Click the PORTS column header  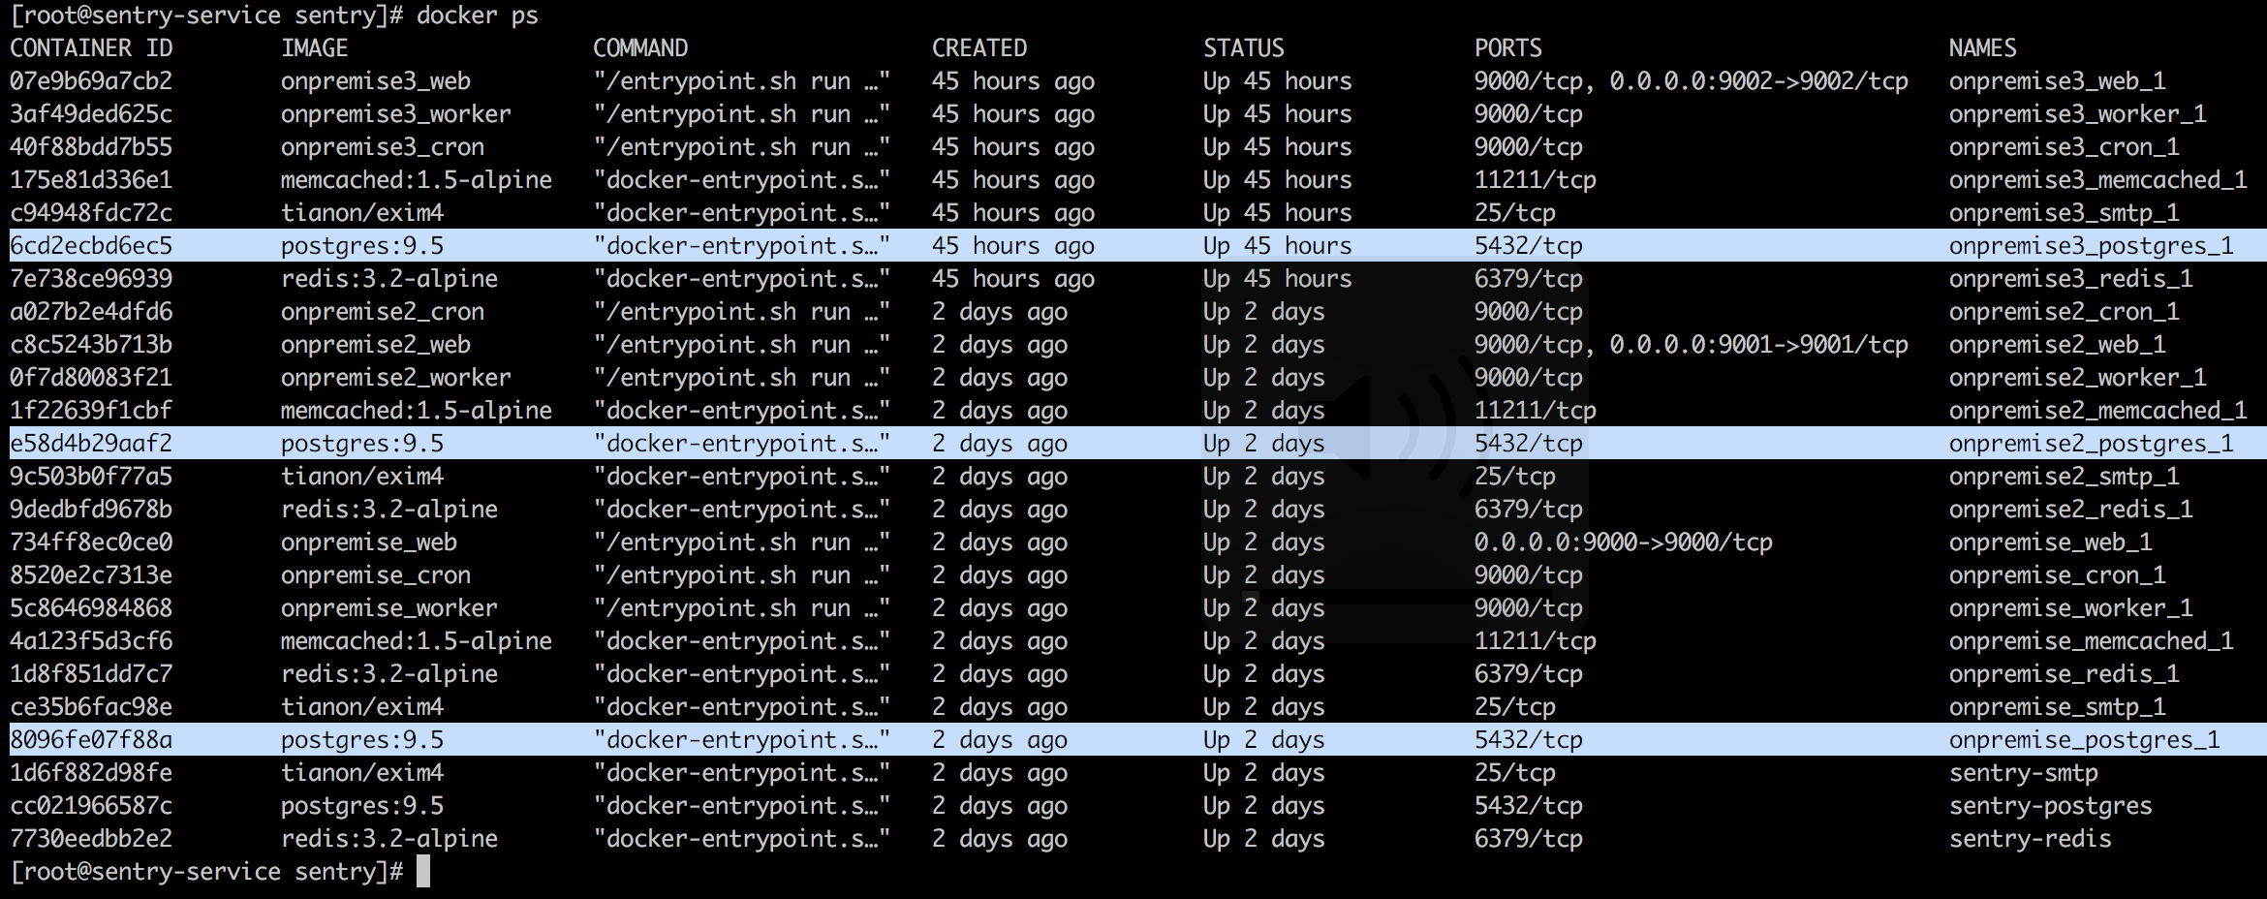pyautogui.click(x=1508, y=48)
